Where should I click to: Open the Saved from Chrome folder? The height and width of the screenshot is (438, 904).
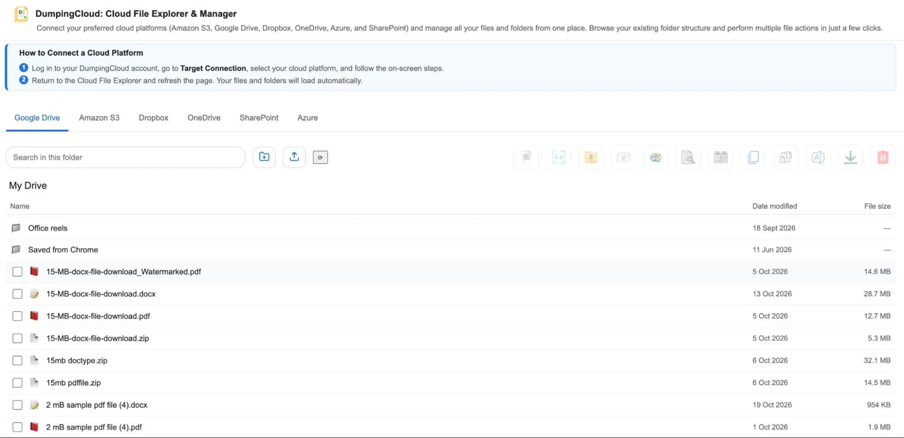[x=63, y=250]
